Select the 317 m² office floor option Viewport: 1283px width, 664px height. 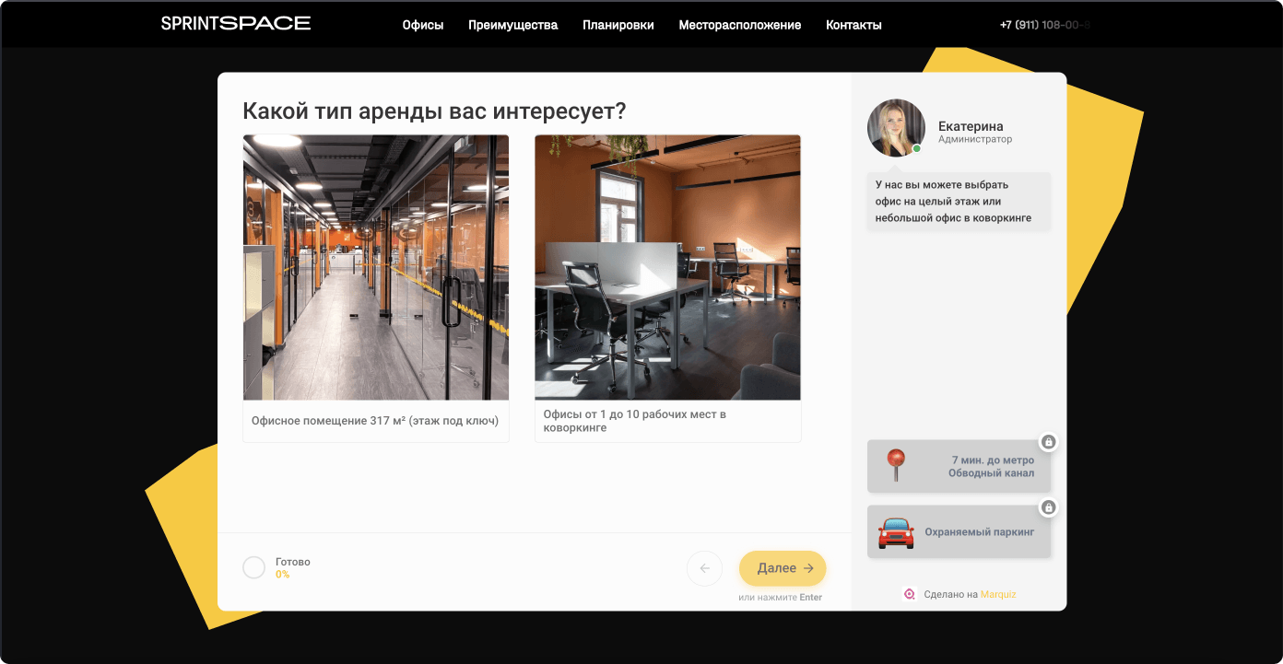(x=375, y=421)
